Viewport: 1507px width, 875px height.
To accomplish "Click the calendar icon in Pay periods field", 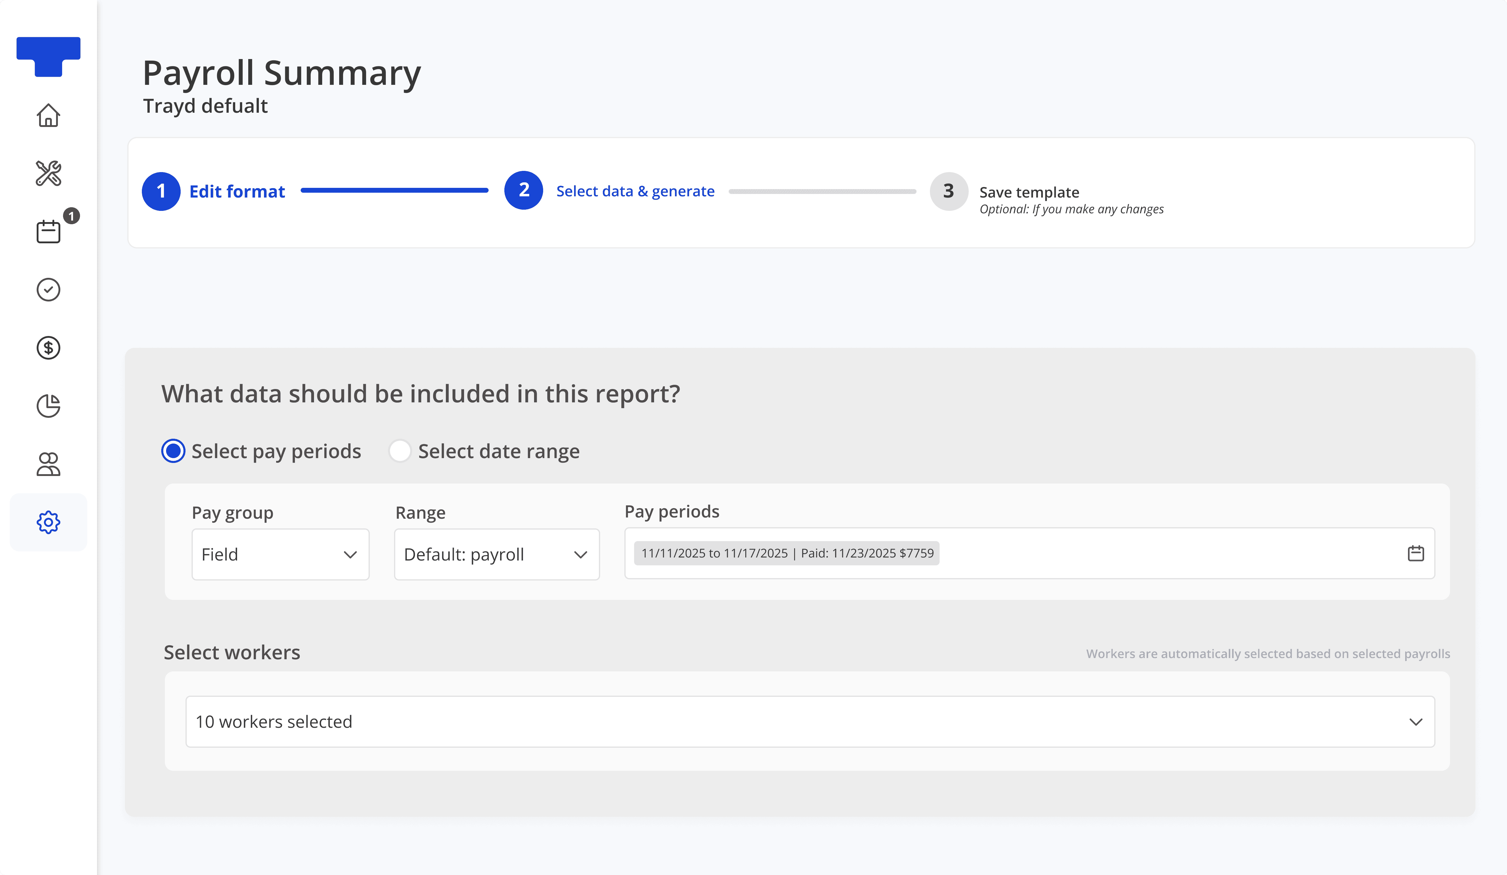I will (x=1415, y=554).
